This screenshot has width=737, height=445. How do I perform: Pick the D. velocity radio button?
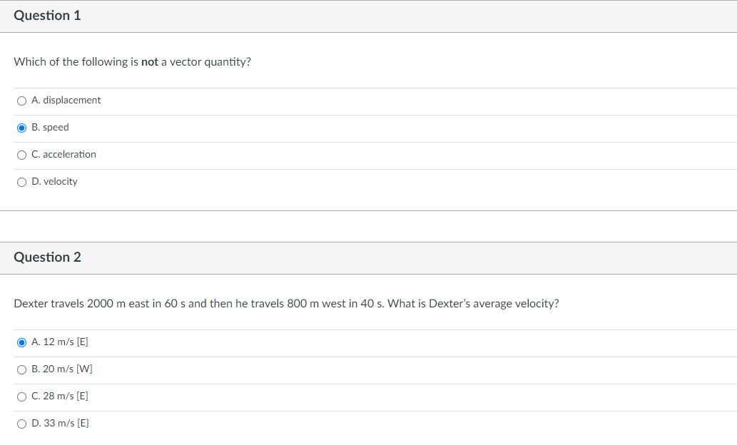click(x=21, y=183)
